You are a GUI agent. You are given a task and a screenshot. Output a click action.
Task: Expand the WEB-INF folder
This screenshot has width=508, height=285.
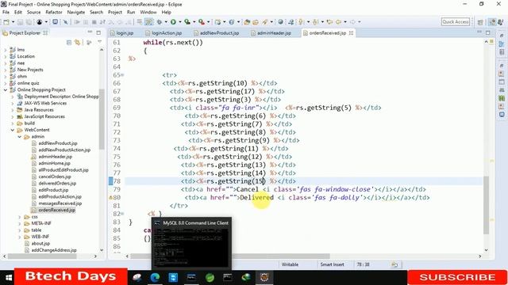pos(19,237)
